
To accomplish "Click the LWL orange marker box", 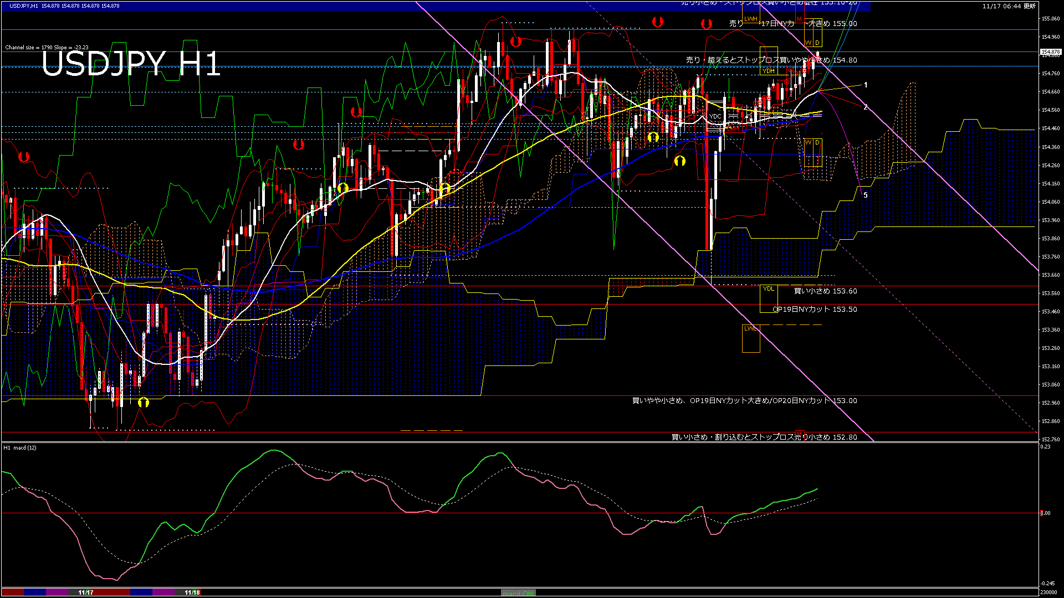I will click(751, 329).
